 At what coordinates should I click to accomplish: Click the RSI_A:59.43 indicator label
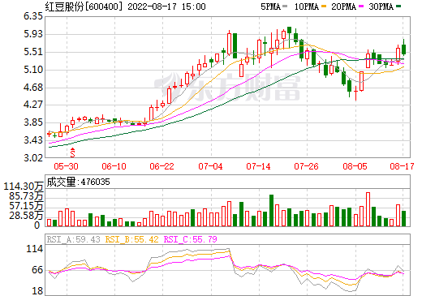click(73, 239)
